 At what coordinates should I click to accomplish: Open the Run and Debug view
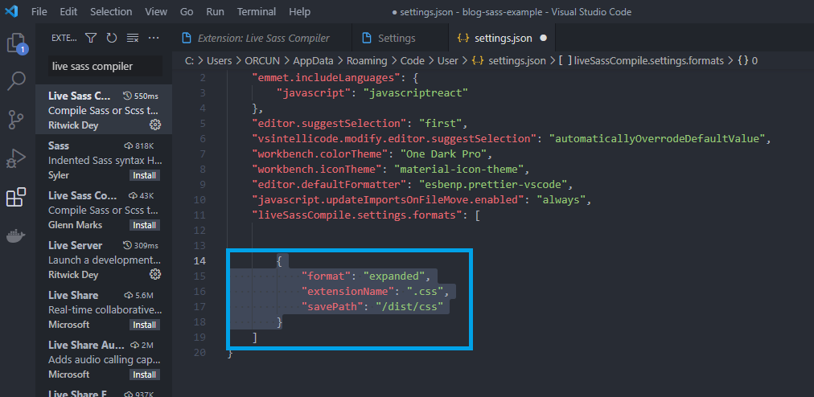pyautogui.click(x=17, y=158)
